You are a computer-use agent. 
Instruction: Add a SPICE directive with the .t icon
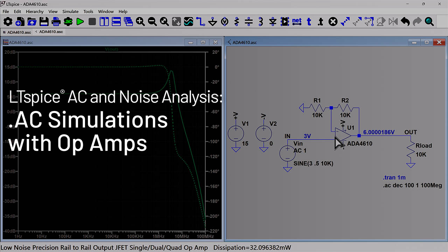pos(321,22)
